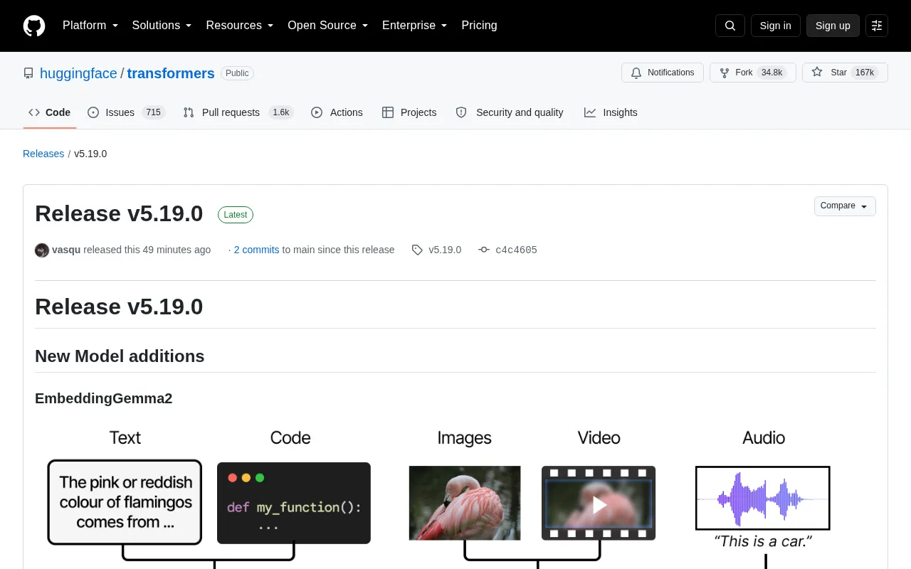
Task: Switch to the Code tab
Action: coord(50,112)
